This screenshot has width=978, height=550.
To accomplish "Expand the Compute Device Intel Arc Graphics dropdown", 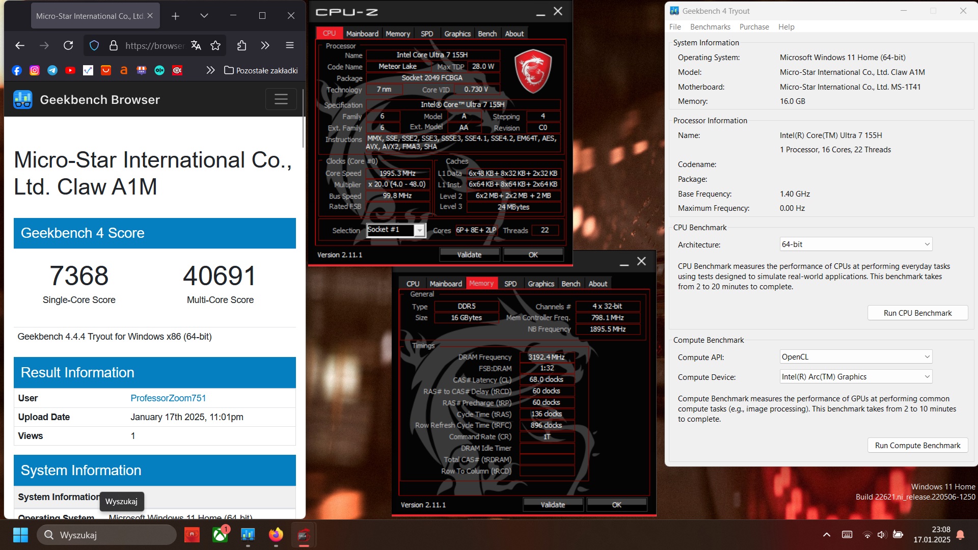I will pos(856,377).
